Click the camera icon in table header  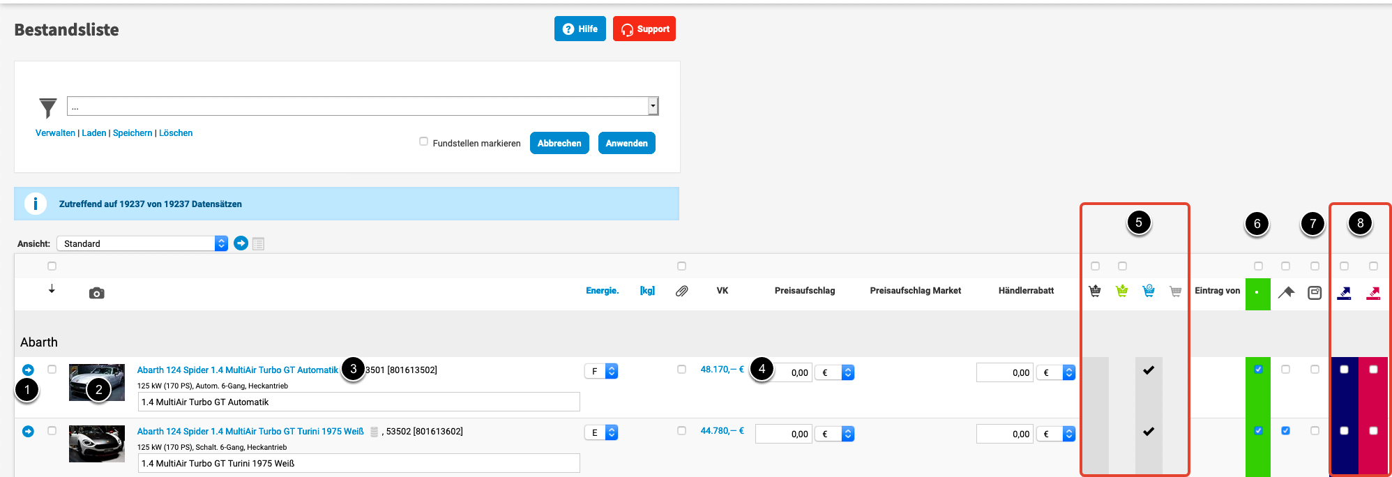click(97, 294)
